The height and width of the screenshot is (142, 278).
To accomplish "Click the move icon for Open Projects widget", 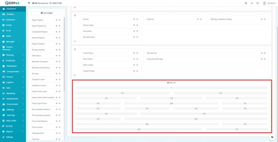I will click(59, 20).
